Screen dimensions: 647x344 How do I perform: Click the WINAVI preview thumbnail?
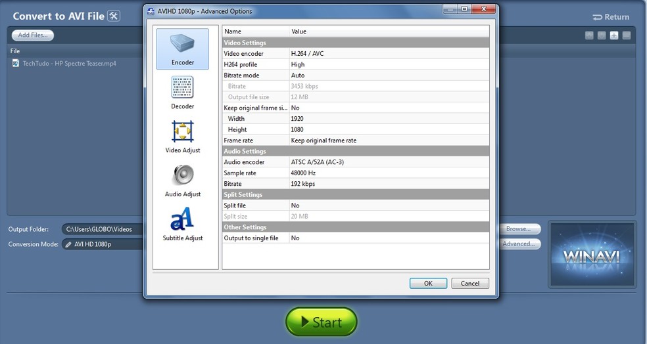coord(592,255)
